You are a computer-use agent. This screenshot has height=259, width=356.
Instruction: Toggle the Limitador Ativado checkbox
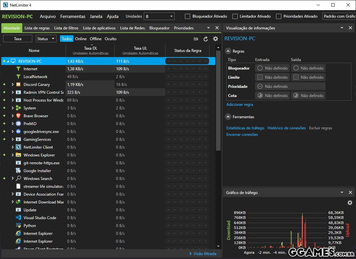[235, 16]
